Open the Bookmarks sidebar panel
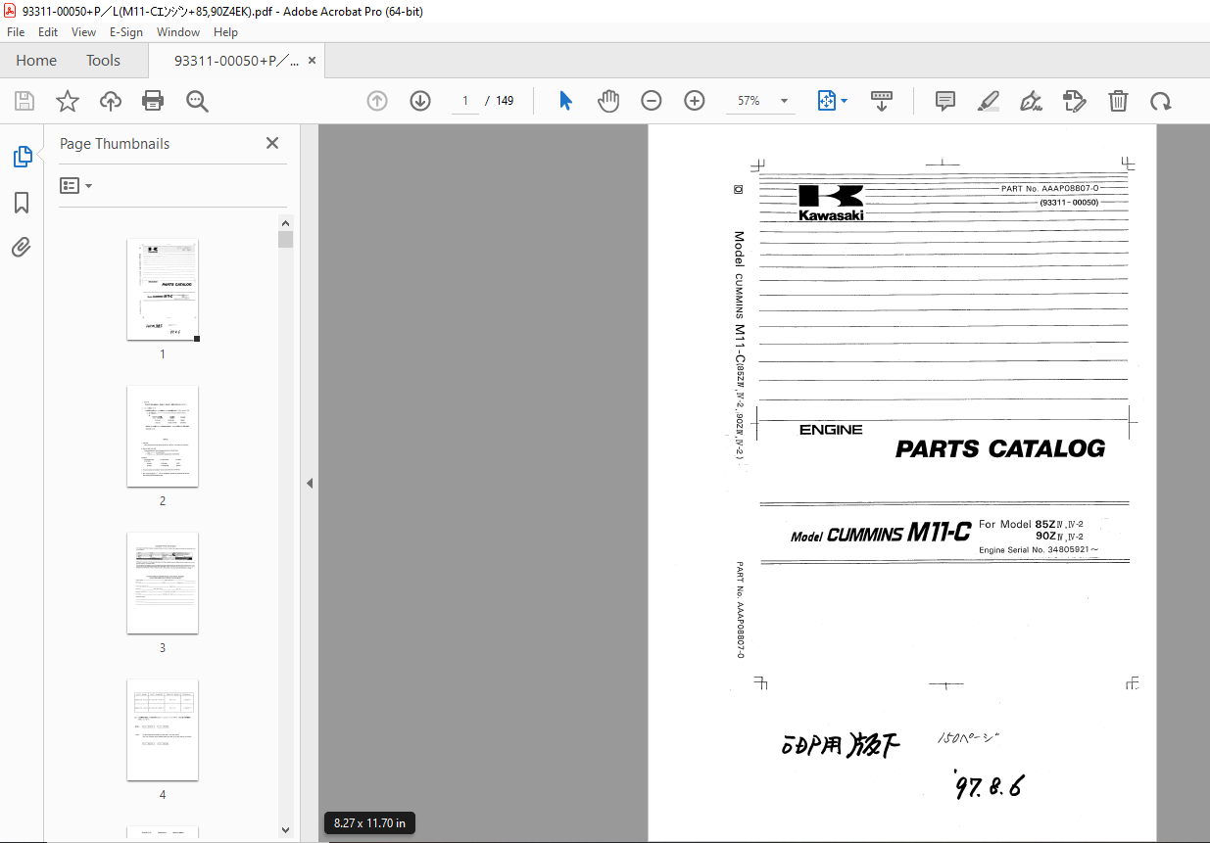This screenshot has height=843, width=1210. [22, 203]
